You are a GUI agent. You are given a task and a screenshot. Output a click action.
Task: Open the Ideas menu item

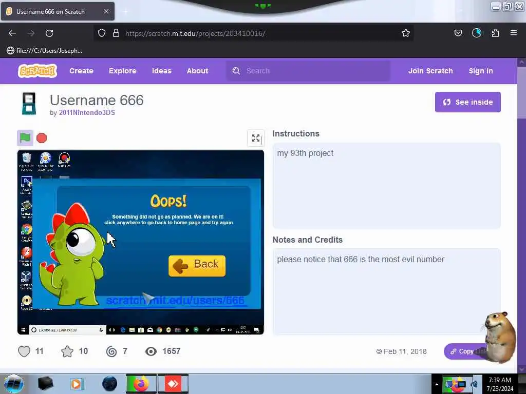point(162,71)
